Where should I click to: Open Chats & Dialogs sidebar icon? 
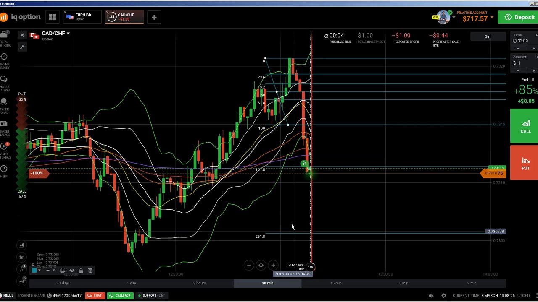(4, 83)
